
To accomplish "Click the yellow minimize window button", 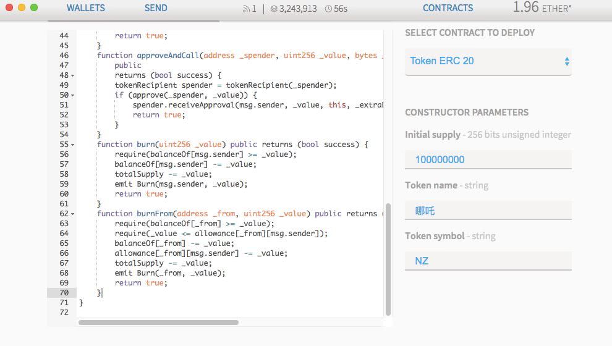I will (22, 7).
